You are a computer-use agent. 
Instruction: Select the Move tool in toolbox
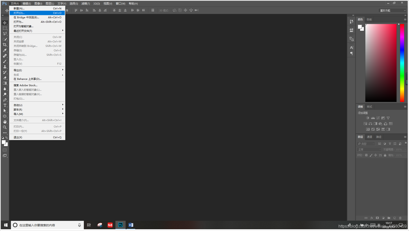5,23
